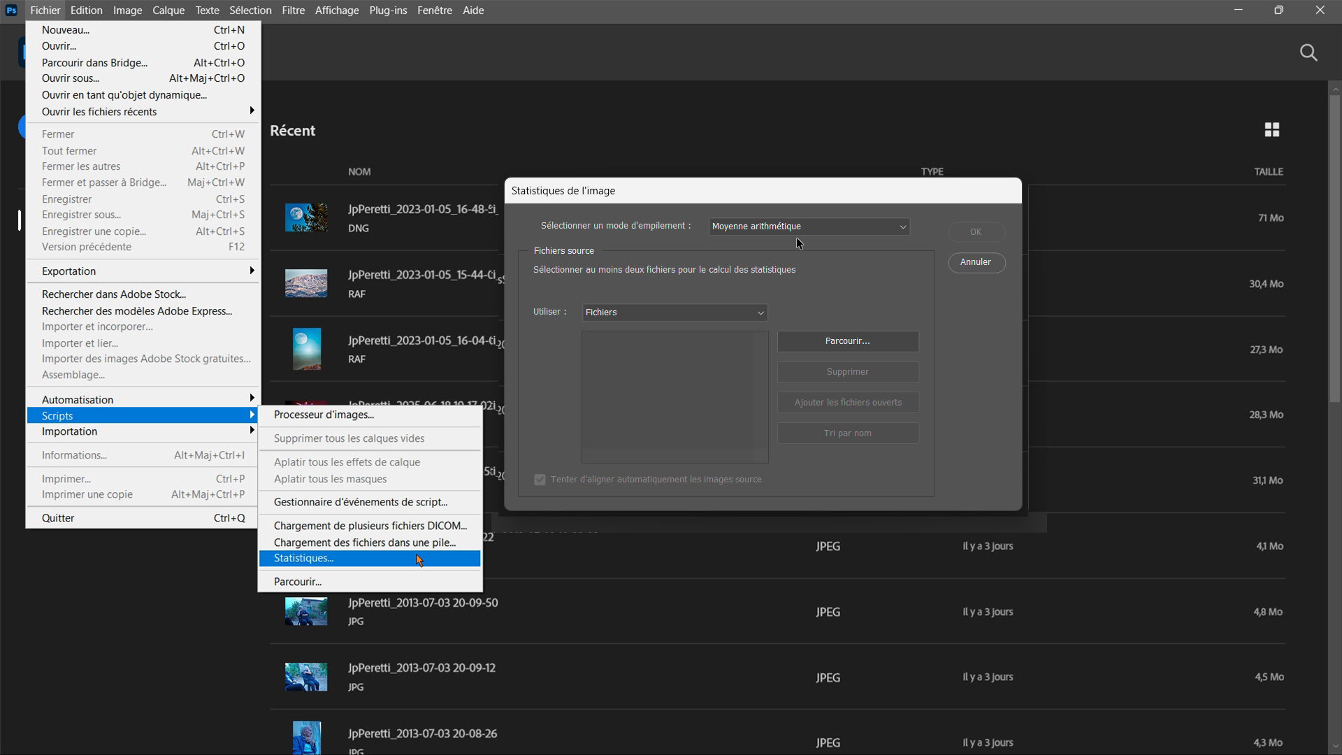Close the Fichier menu from menu bar

point(45,10)
